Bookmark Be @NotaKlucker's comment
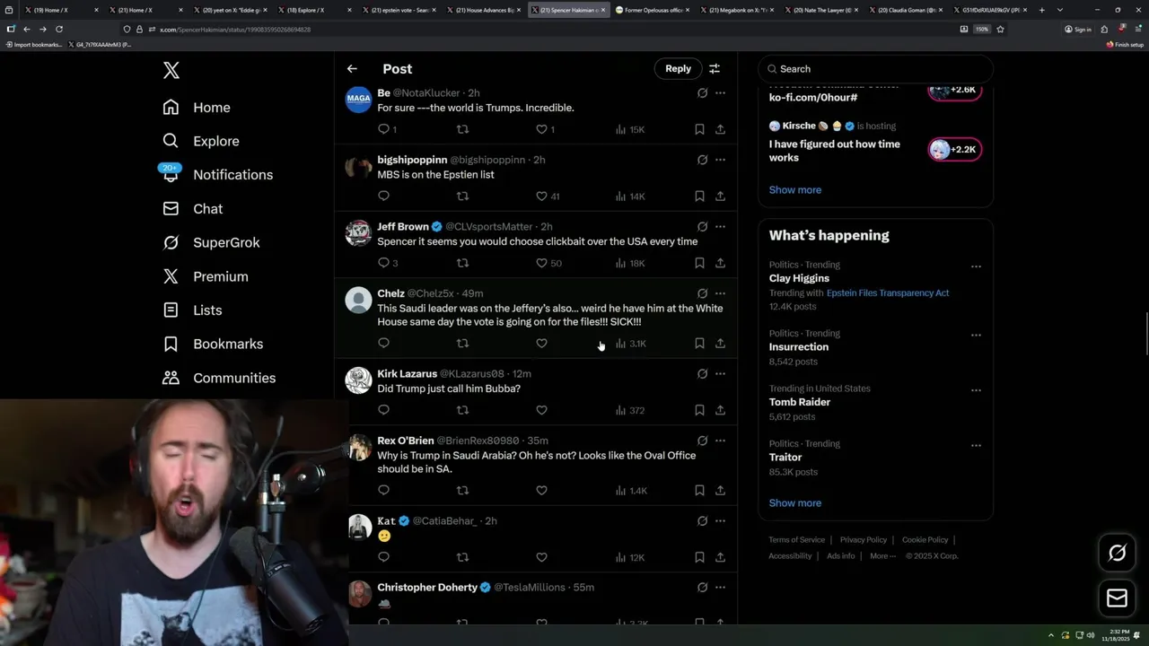 (699, 129)
